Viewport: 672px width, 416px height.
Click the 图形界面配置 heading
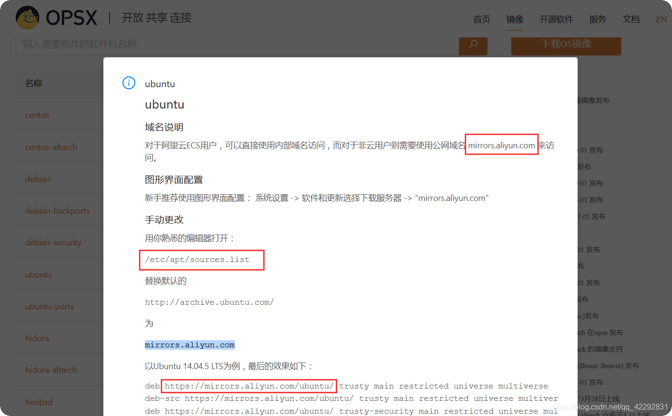pyautogui.click(x=174, y=180)
